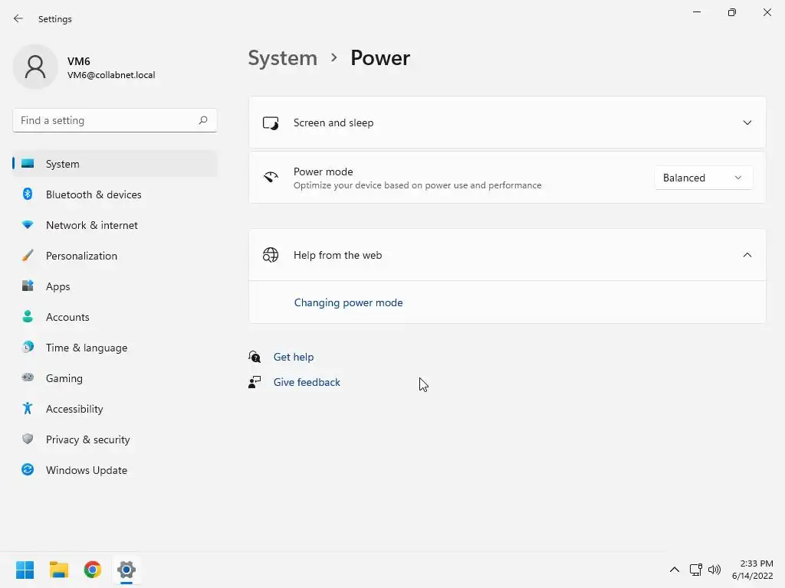Click the Apps sidebar icon
This screenshot has width=785, height=588.
click(x=28, y=286)
